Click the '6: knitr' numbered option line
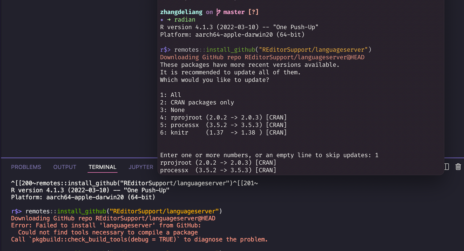Image resolution: width=464 pixels, height=251 pixels. [x=223, y=133]
